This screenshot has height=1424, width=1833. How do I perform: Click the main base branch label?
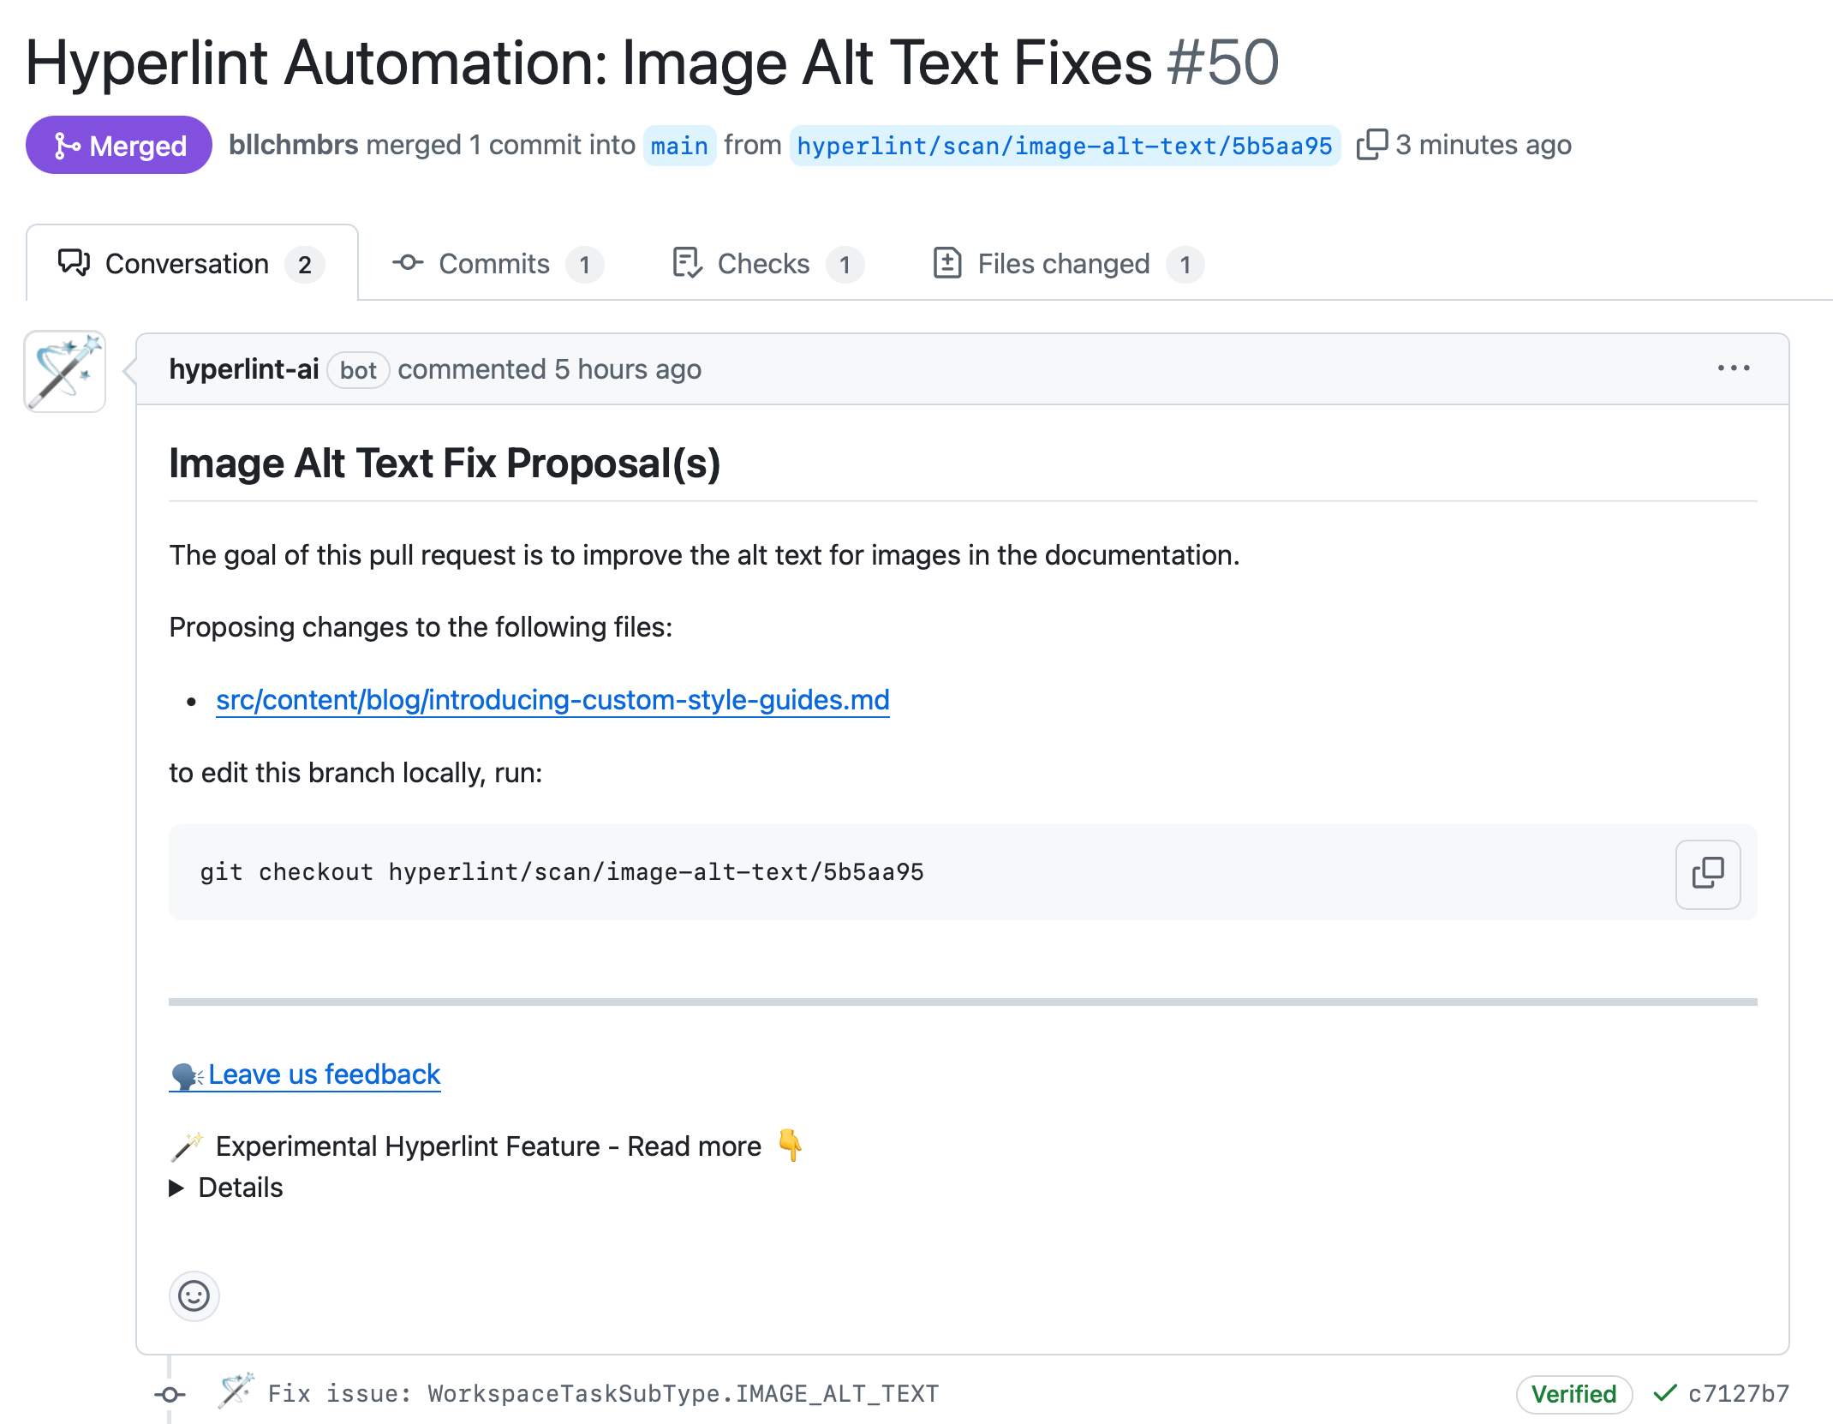click(x=678, y=146)
